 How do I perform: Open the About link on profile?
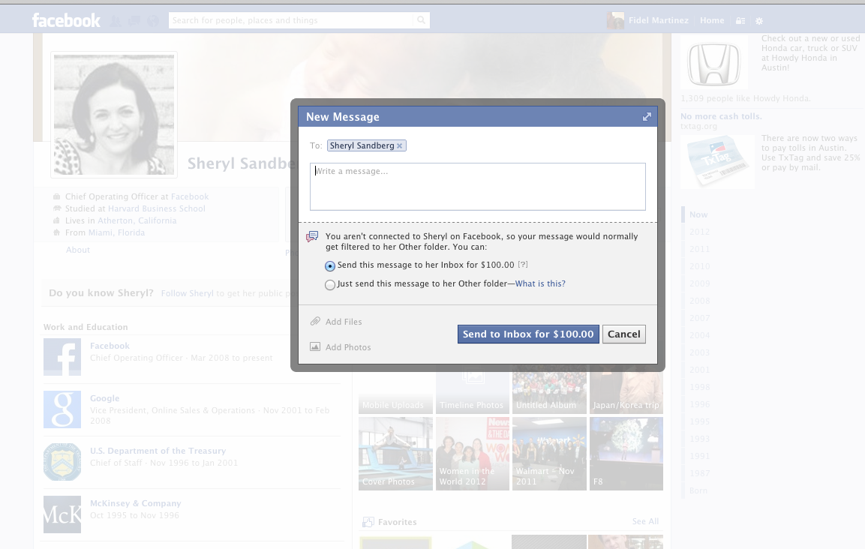point(78,250)
